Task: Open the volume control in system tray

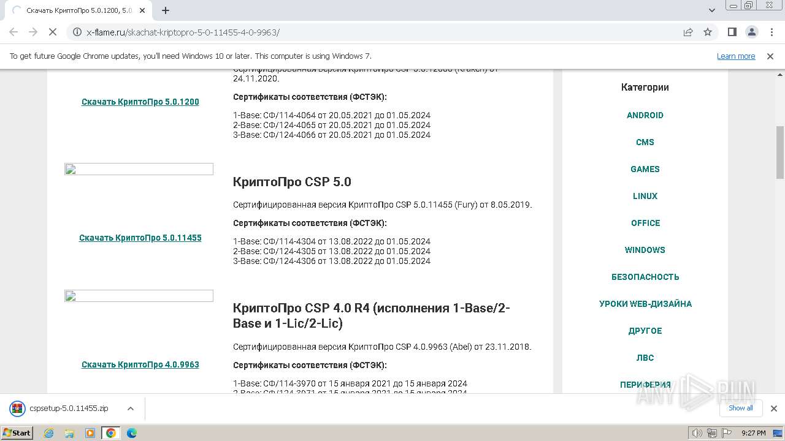Action: point(697,433)
